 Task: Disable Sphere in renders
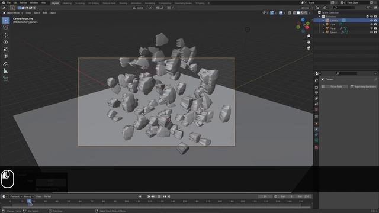[x=375, y=32]
